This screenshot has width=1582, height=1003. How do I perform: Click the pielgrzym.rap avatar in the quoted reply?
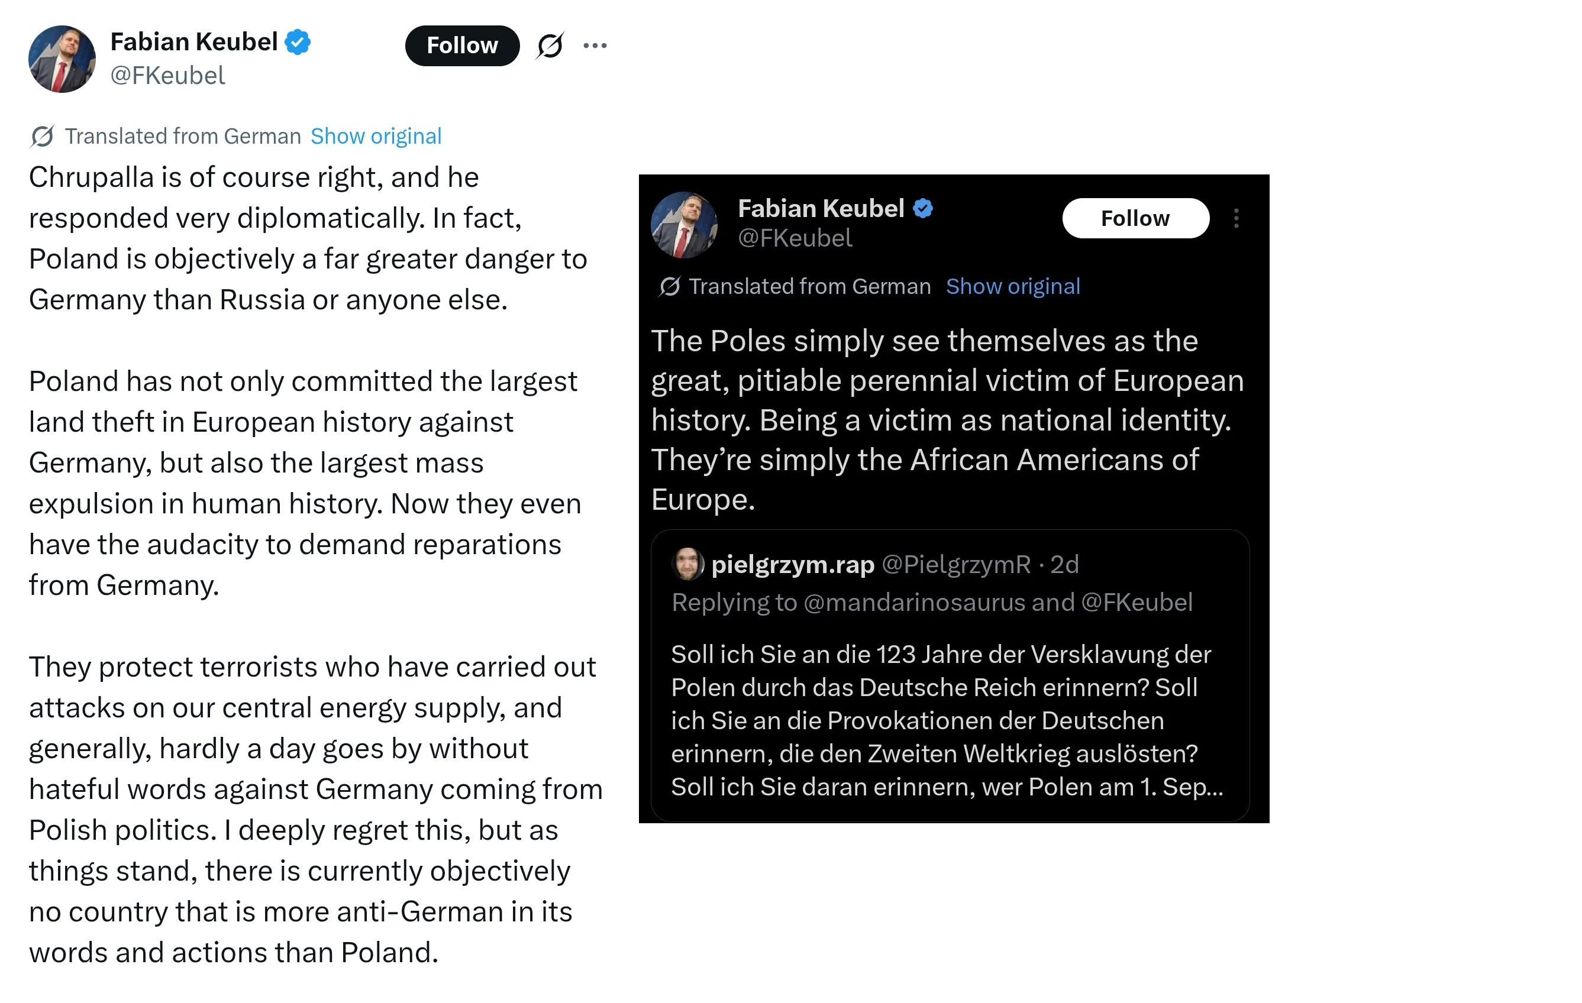tap(687, 564)
